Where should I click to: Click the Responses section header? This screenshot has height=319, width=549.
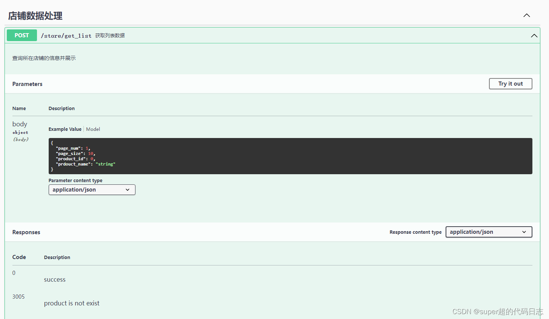coord(26,232)
